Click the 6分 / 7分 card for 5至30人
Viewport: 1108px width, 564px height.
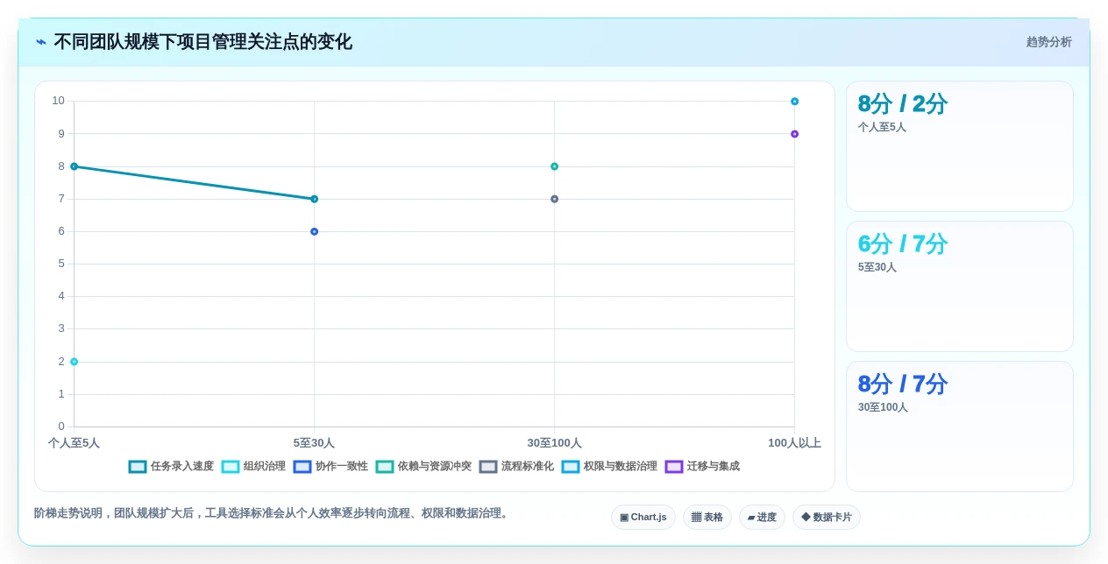960,286
